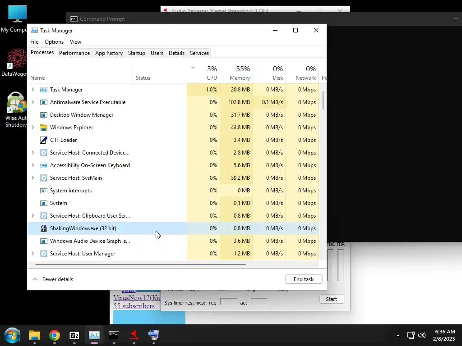
Task: Click the 'req' timer resolution field
Action: click(x=228, y=302)
